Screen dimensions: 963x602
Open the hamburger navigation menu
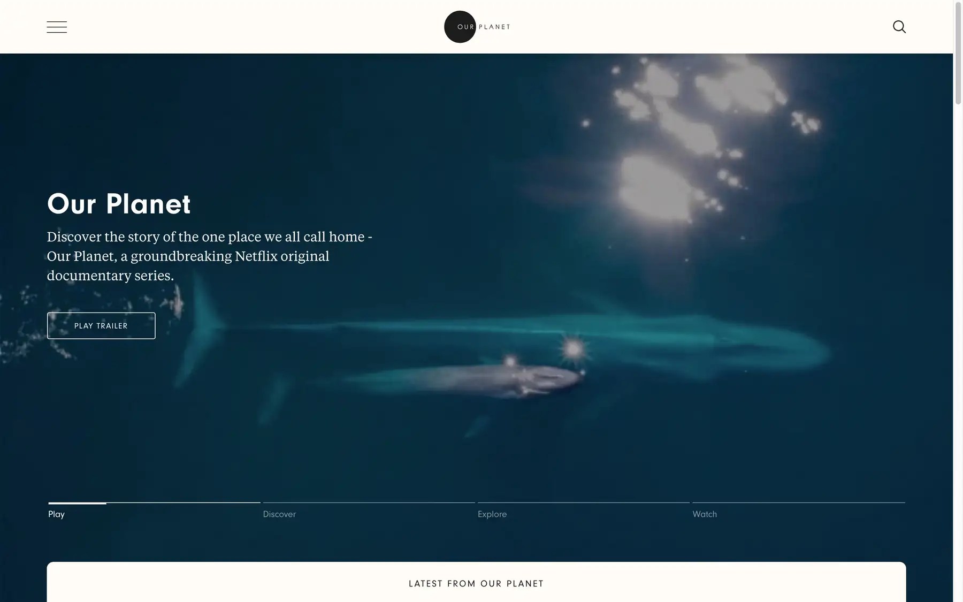coord(57,27)
